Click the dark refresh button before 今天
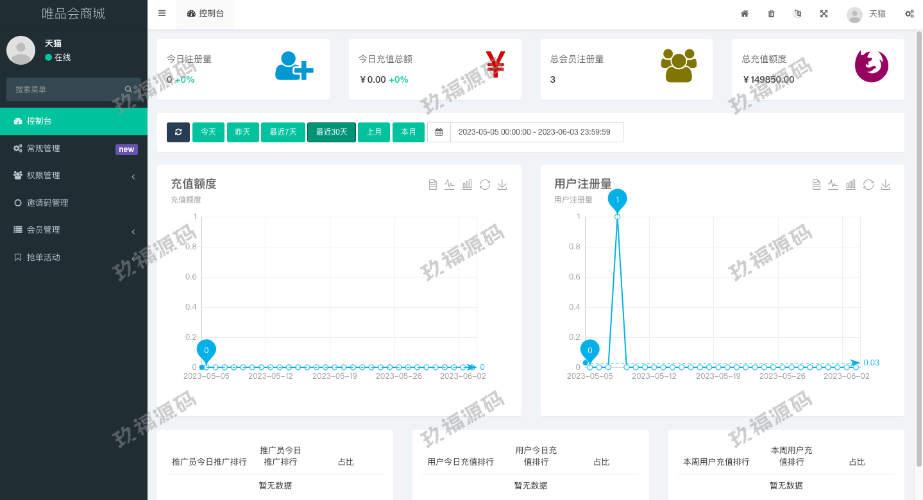This screenshot has width=923, height=500. [178, 132]
